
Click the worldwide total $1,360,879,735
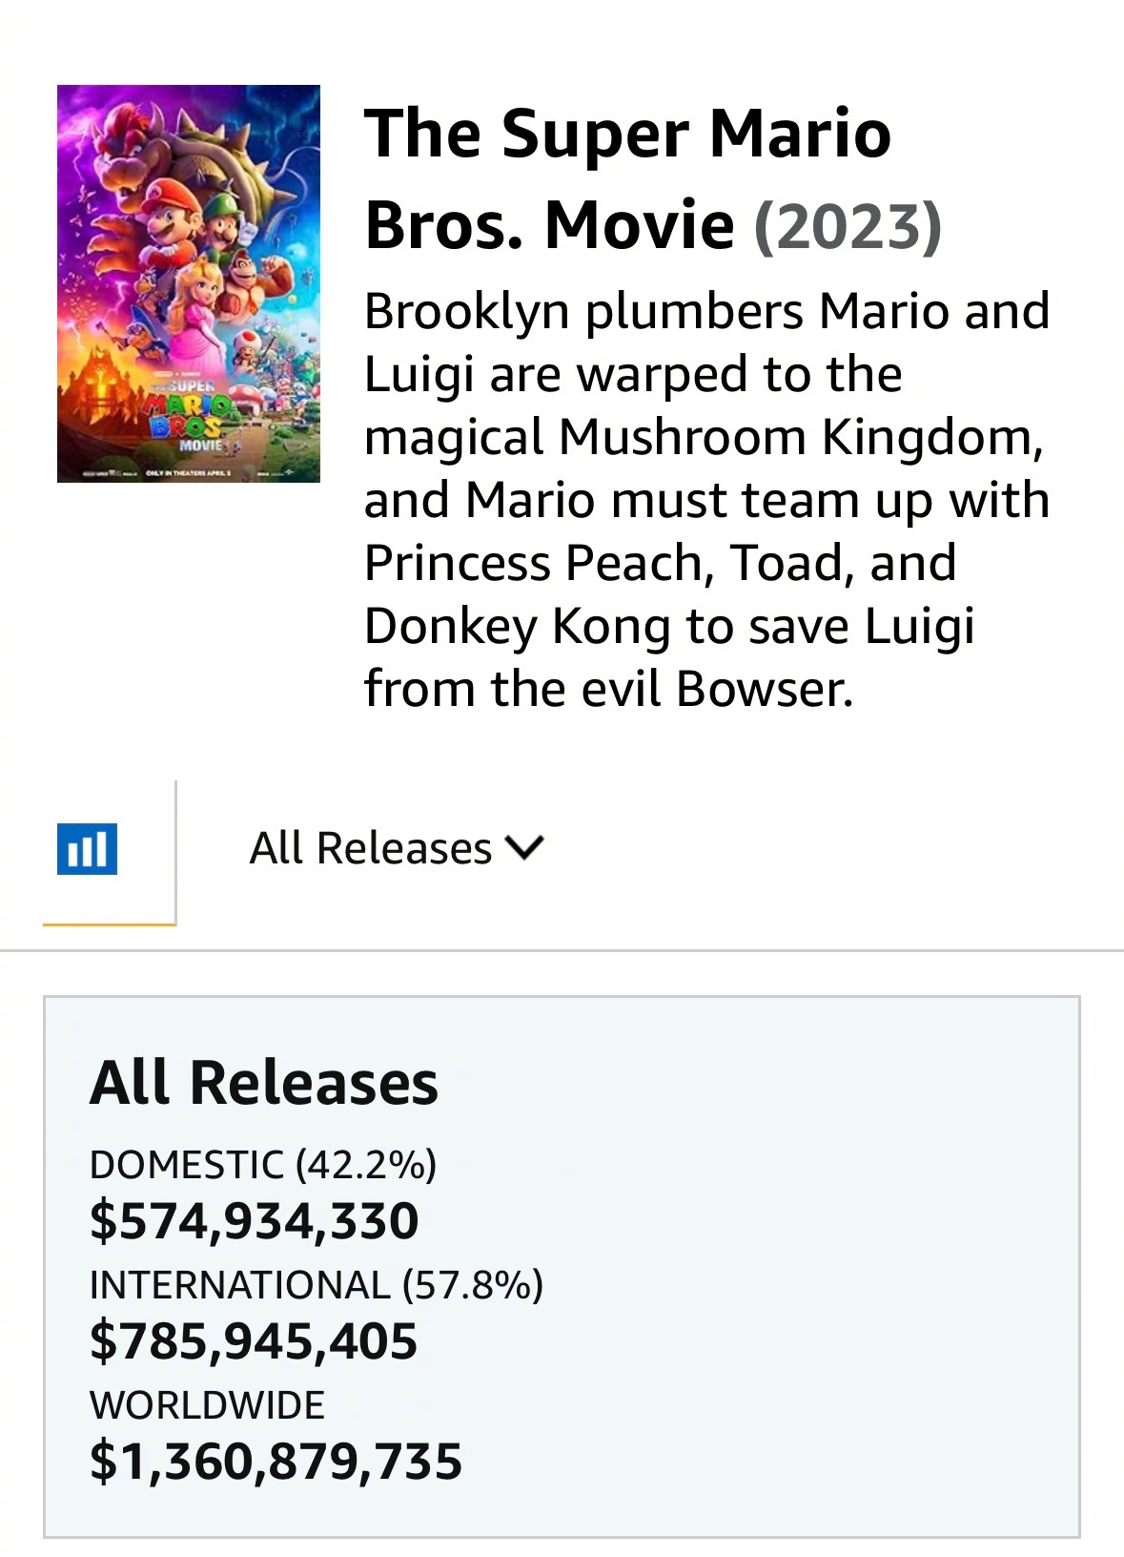point(276,1461)
